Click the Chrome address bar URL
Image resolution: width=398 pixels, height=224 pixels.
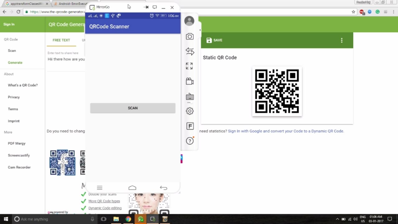[x=58, y=12]
